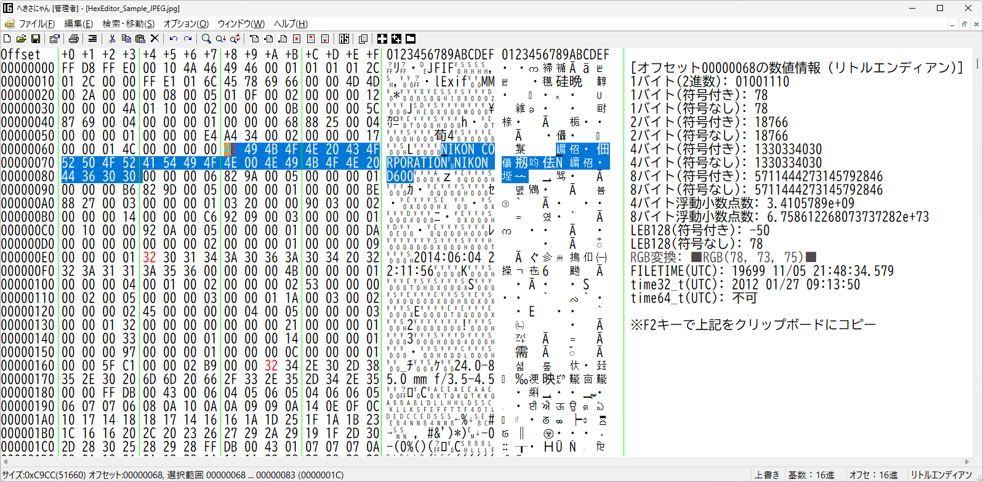
Task: Jump to top mark page icon
Action: point(254,39)
